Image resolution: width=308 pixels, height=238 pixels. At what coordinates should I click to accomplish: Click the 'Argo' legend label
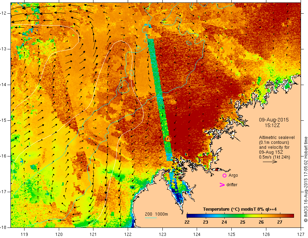233,175
